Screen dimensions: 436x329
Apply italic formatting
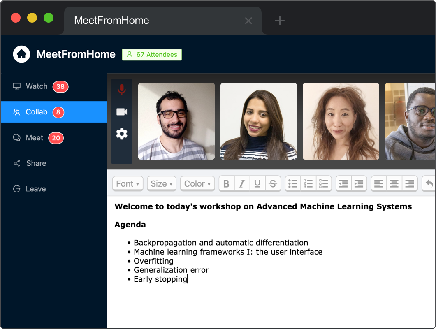pos(242,183)
